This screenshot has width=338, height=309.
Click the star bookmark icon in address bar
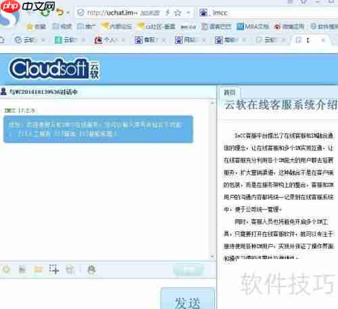coord(178,13)
